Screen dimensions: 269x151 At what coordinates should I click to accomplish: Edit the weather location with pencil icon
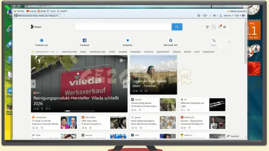(x=57, y=52)
